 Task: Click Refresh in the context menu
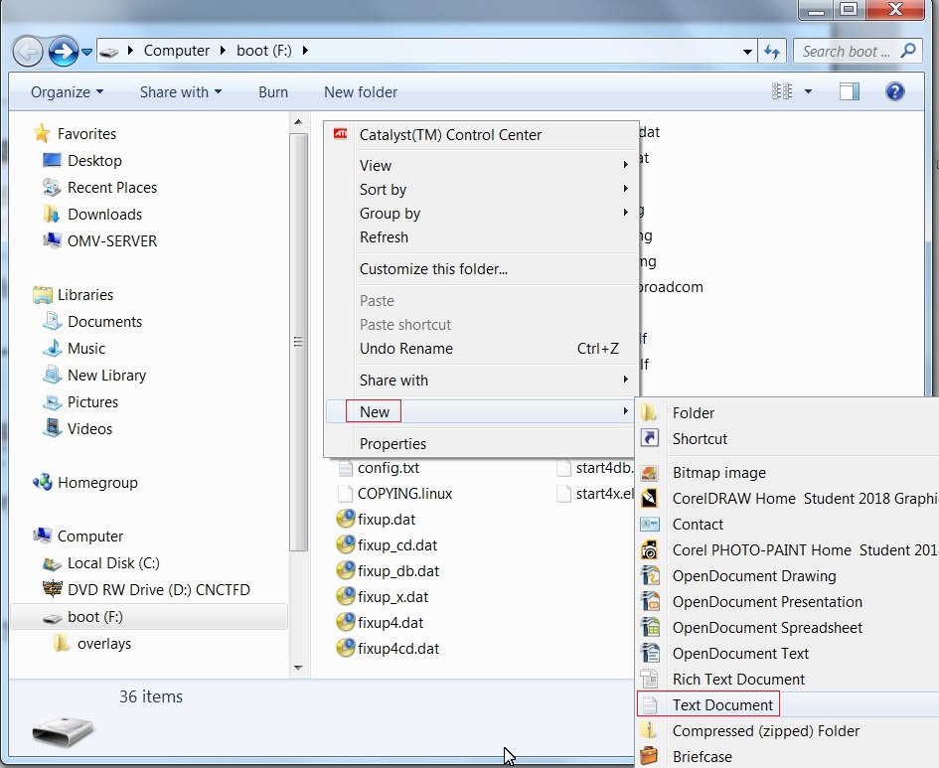click(x=384, y=237)
